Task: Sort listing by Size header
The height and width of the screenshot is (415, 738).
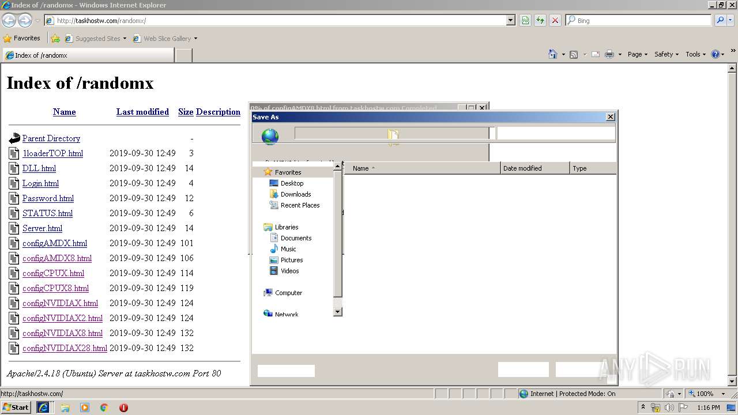Action: [186, 112]
